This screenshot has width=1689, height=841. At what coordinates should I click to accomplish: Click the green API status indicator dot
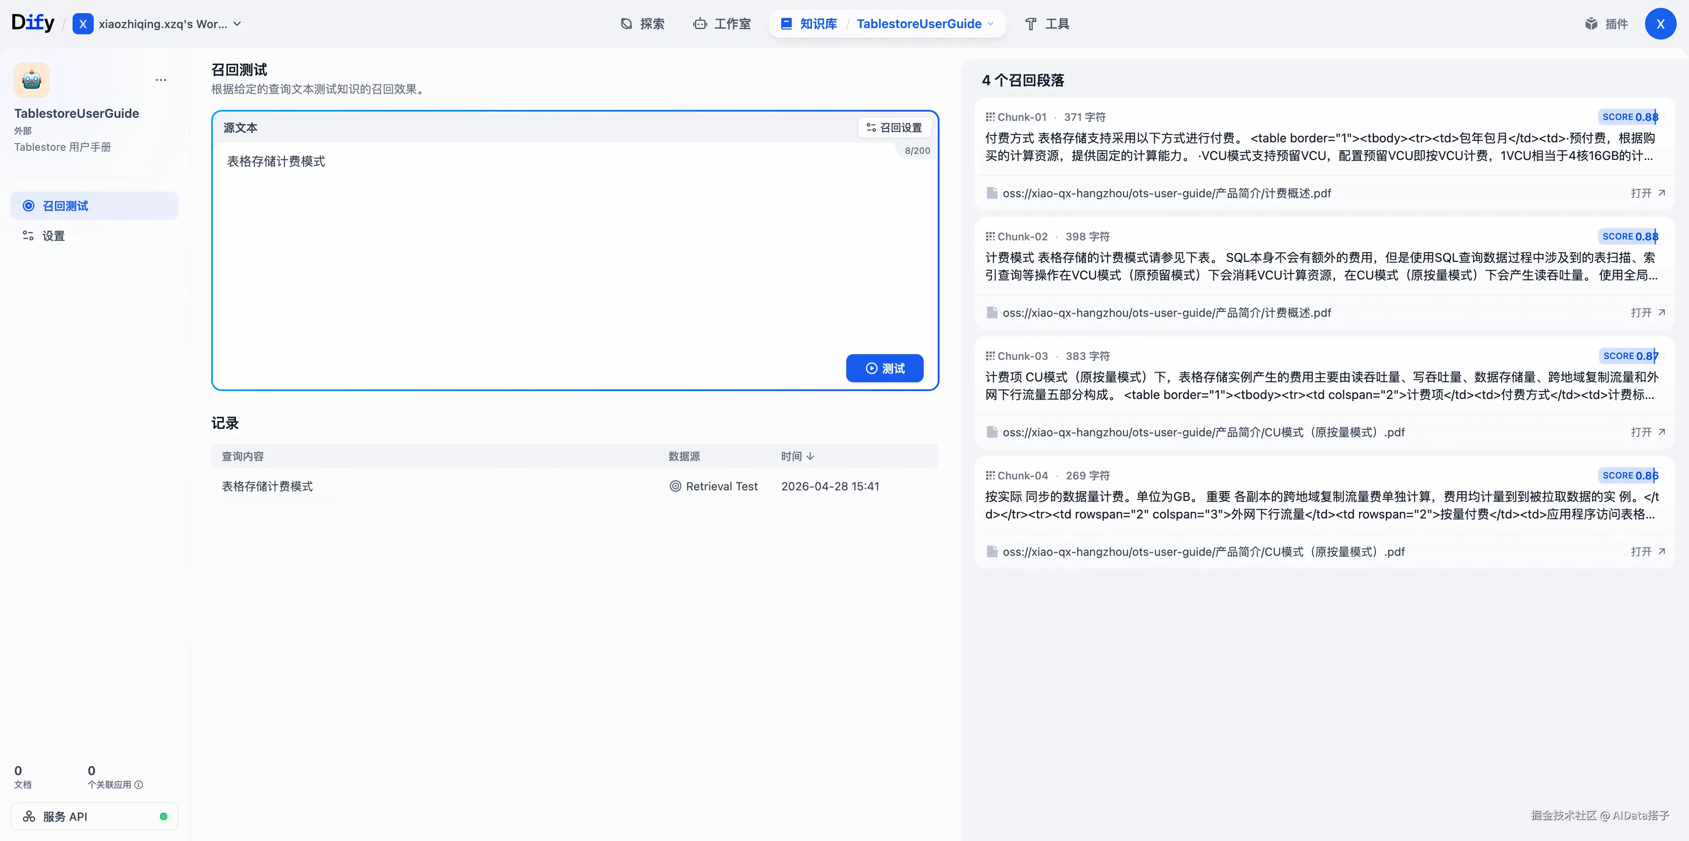click(163, 817)
